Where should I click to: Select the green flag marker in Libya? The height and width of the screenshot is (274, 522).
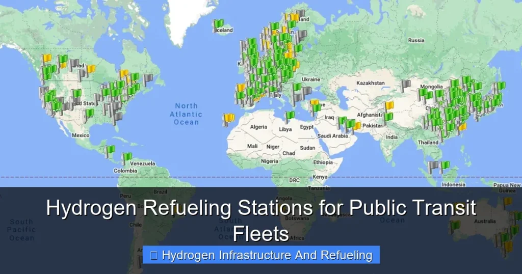pos(290,117)
